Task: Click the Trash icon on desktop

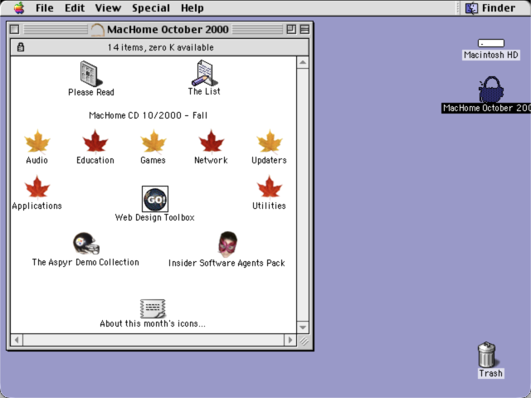Action: click(x=487, y=355)
